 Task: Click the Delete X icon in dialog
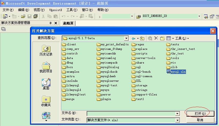pos(156,38)
